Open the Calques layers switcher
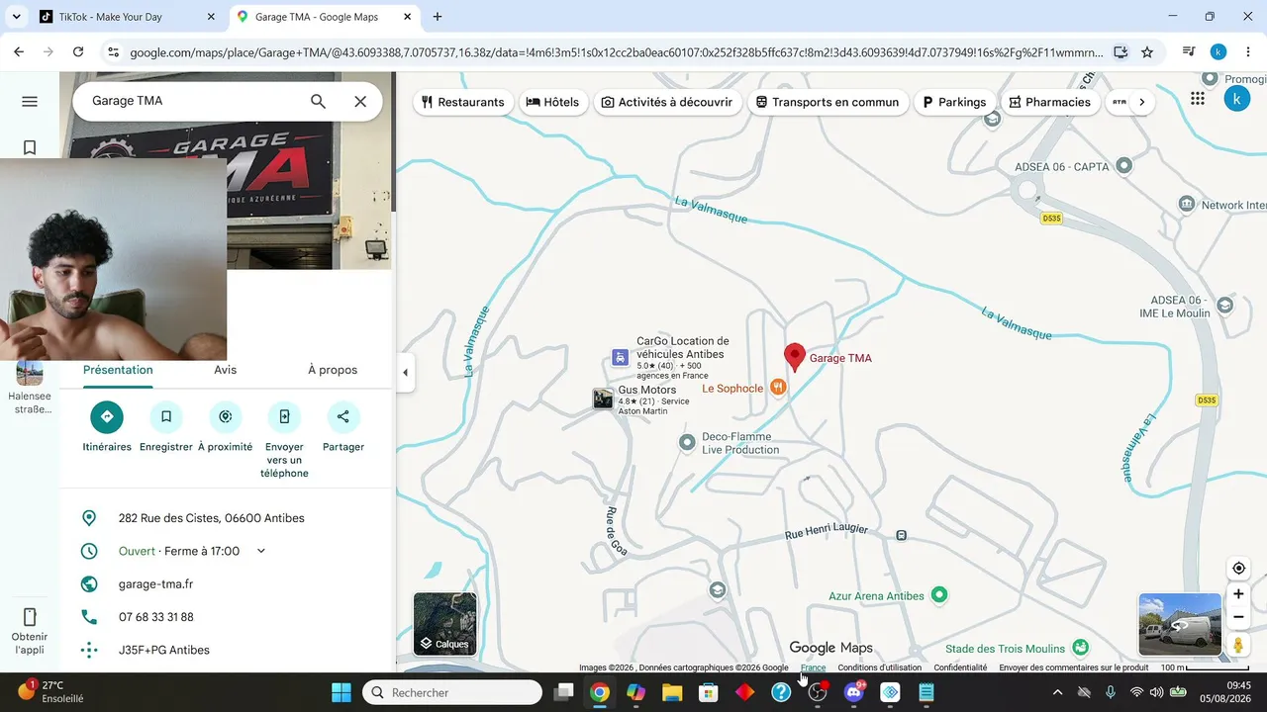Viewport: 1267px width, 712px height. [x=445, y=624]
